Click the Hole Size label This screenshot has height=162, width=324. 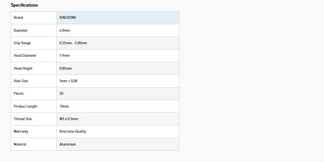[x=21, y=81]
